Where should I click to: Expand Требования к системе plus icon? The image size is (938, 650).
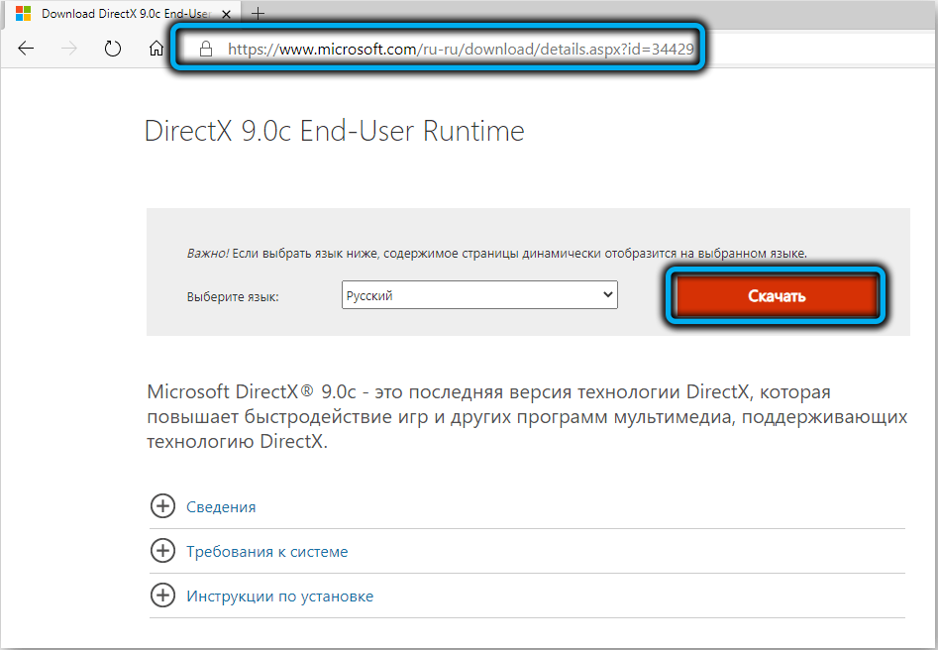161,551
